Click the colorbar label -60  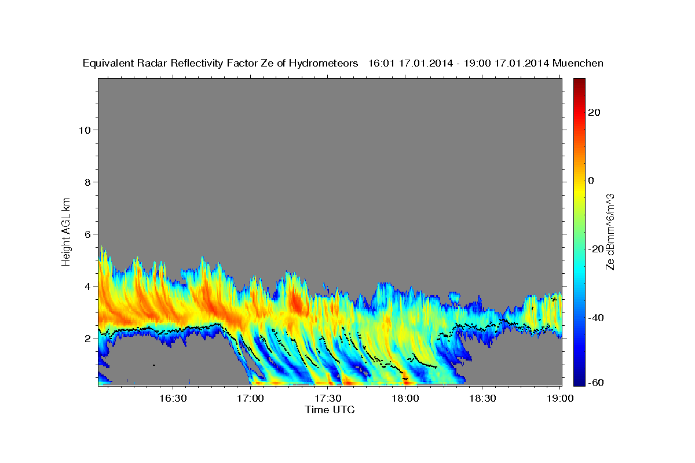pyautogui.click(x=596, y=383)
